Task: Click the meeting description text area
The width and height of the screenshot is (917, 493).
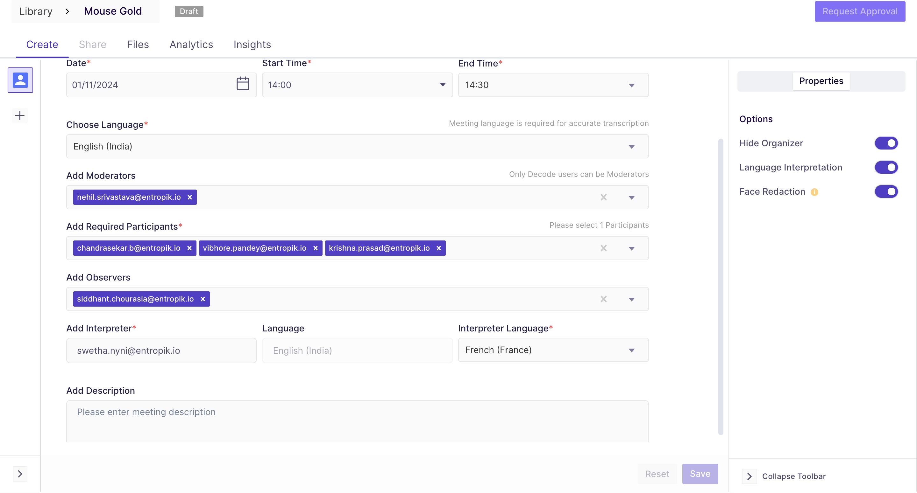Action: click(357, 421)
